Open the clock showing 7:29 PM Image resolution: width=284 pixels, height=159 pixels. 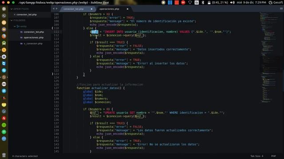251,3
